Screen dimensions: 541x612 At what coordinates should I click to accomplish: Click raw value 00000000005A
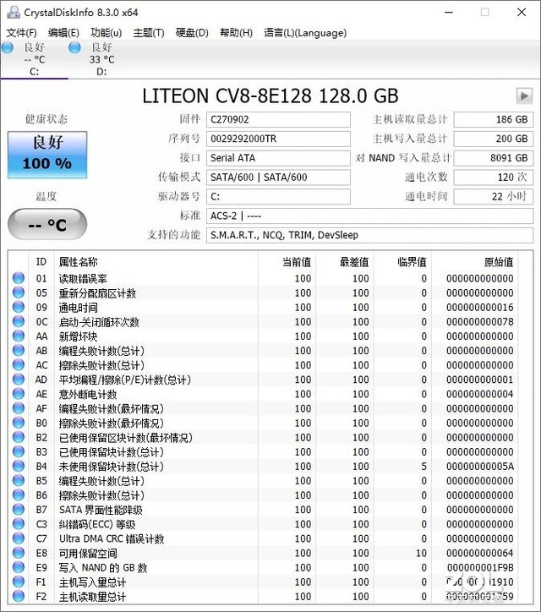point(480,467)
